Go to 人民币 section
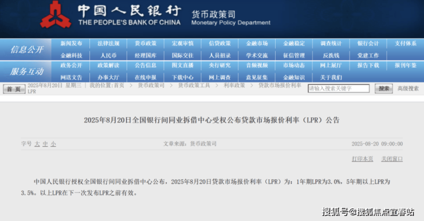424x221 pixels. (x=108, y=56)
